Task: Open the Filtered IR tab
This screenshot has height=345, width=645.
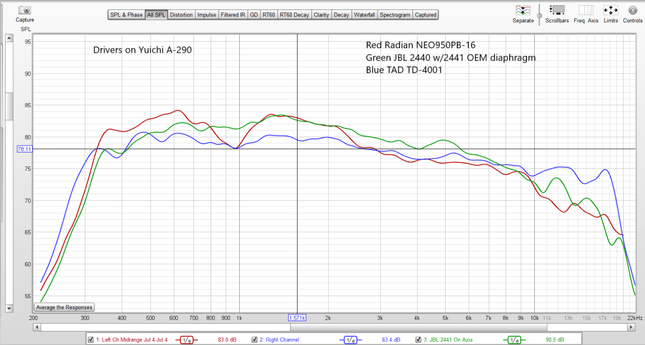Action: pyautogui.click(x=233, y=15)
